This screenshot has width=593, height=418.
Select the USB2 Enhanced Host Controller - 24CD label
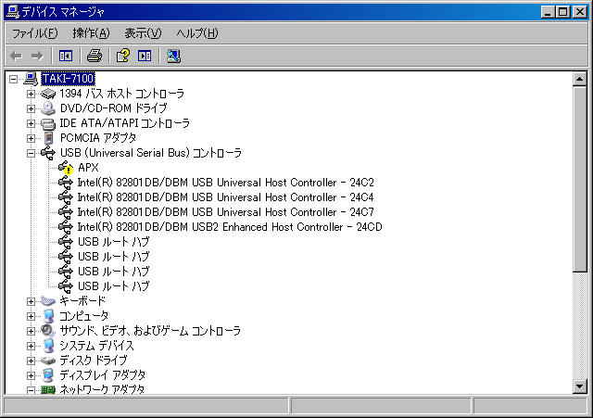(x=230, y=227)
